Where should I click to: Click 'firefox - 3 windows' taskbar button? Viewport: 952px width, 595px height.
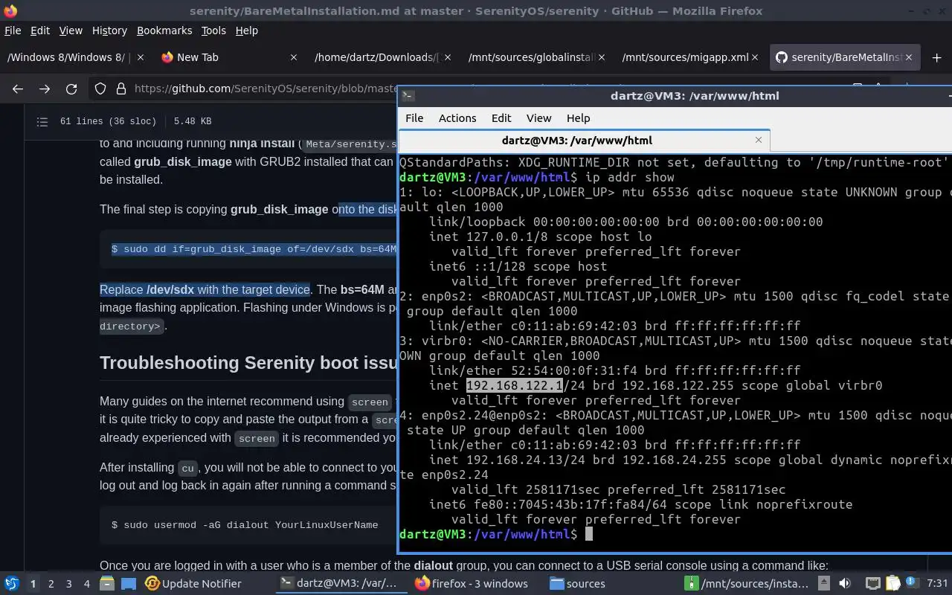pyautogui.click(x=472, y=584)
